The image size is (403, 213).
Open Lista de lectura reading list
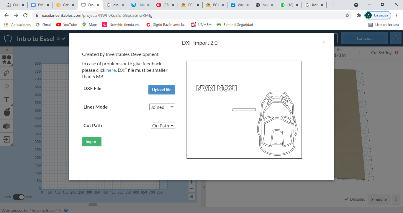pyautogui.click(x=384, y=25)
